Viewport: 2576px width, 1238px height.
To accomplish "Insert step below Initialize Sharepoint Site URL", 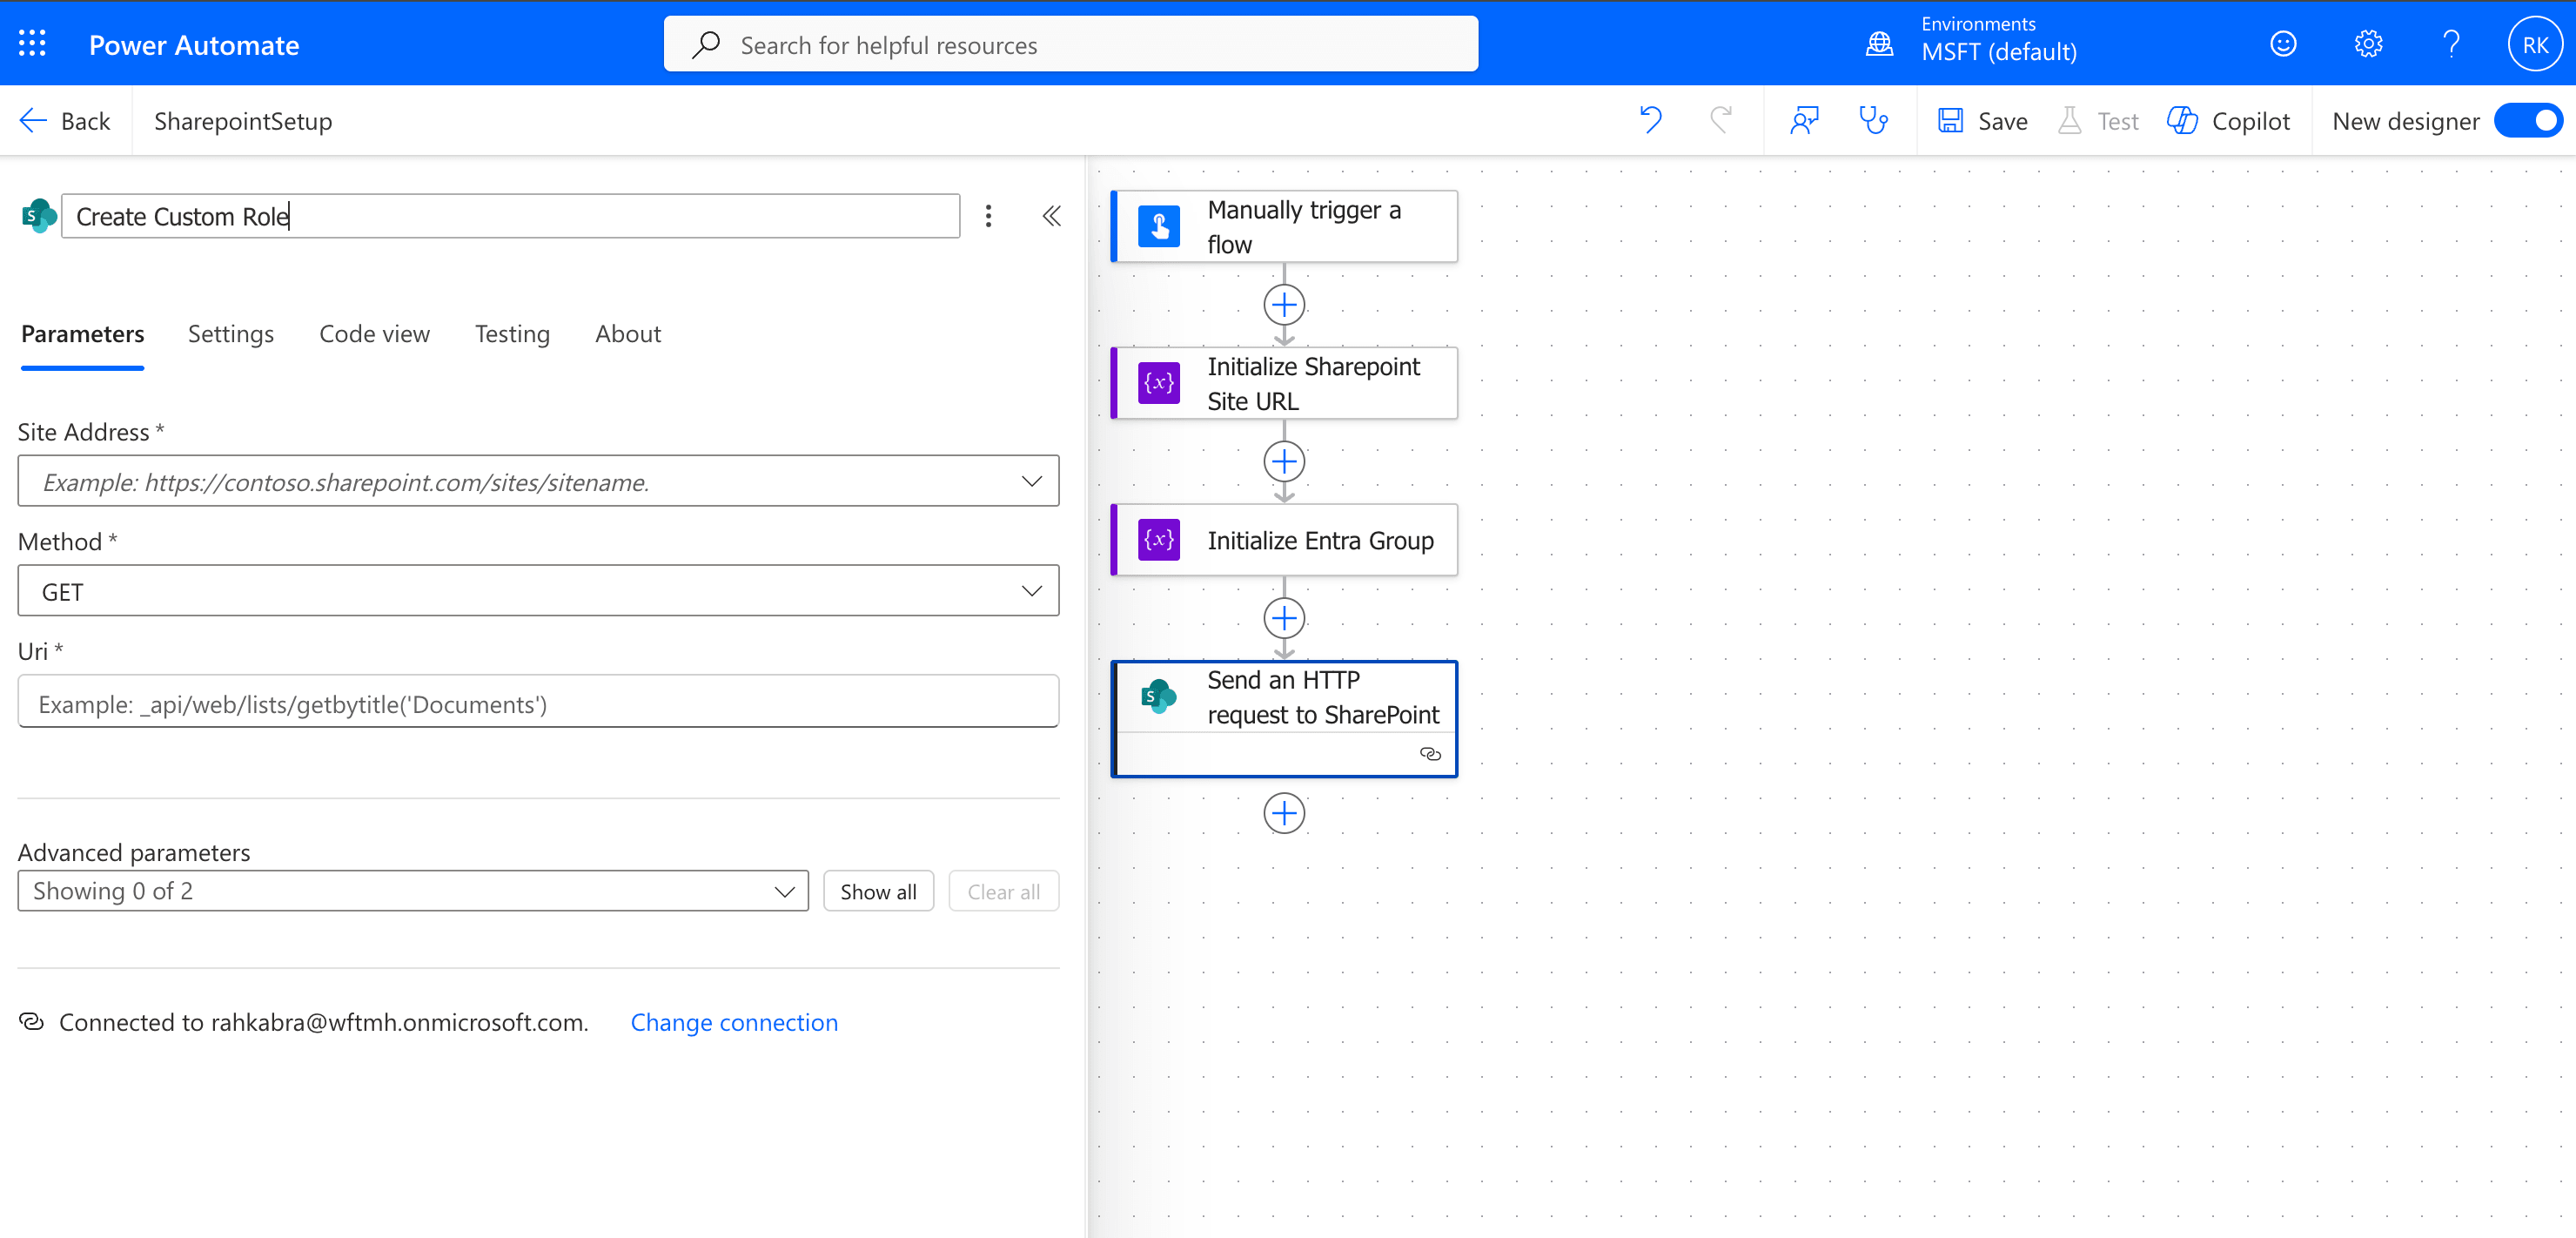I will tap(1284, 462).
